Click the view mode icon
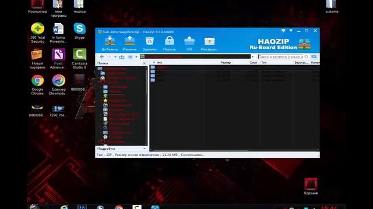Screen dimensions: 373x209 point(130,57)
